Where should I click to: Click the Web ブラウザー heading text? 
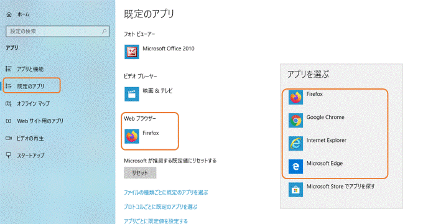click(140, 118)
